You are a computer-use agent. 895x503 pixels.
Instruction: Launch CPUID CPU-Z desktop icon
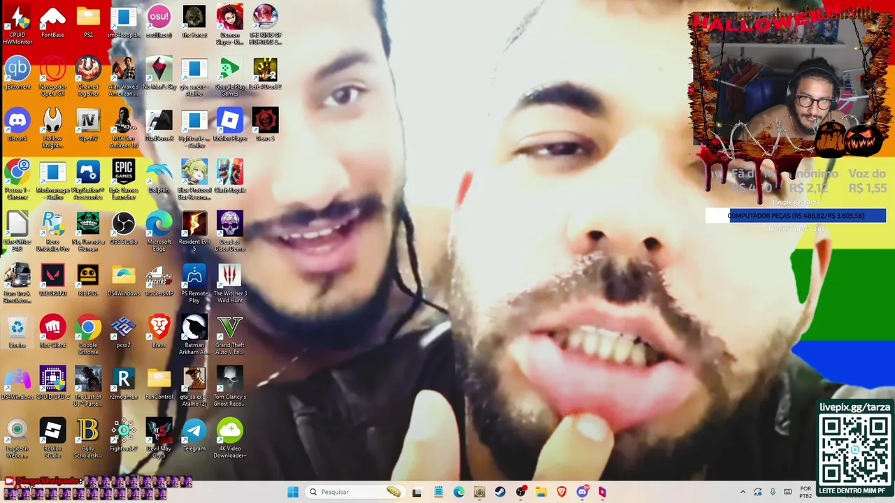click(52, 384)
